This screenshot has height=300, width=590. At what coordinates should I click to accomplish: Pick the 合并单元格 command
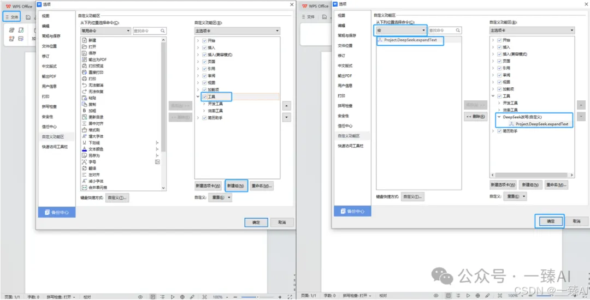(x=97, y=187)
